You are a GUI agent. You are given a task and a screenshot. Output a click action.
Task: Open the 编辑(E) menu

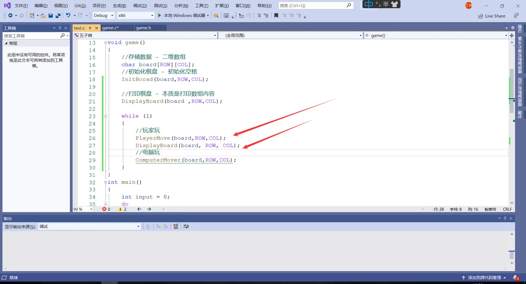(41, 6)
